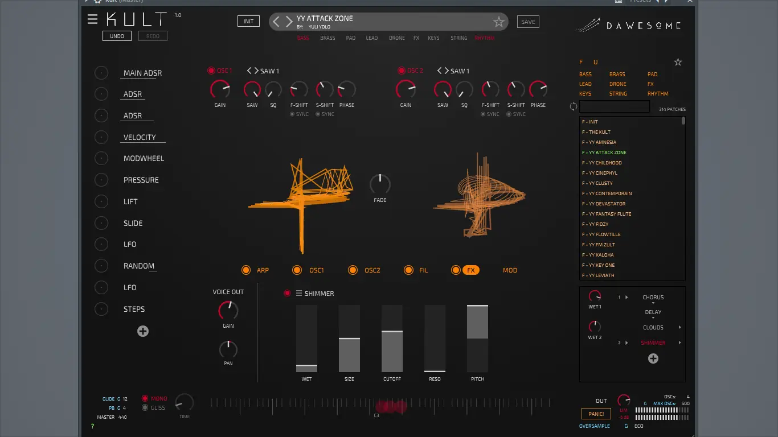Toggle the OSC1 section enable circle
This screenshot has height=437, width=778.
point(297,270)
